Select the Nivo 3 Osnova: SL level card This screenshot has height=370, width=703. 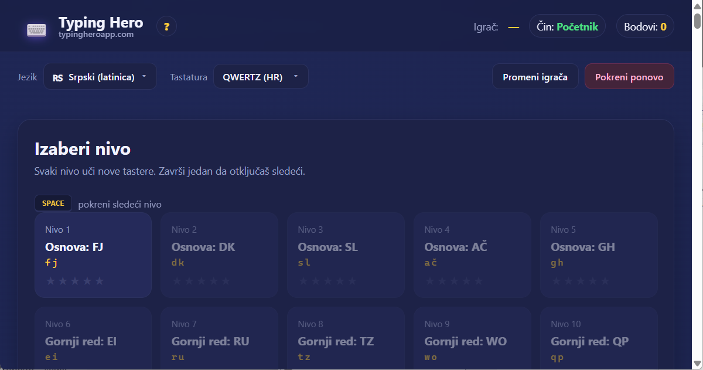[346, 255]
